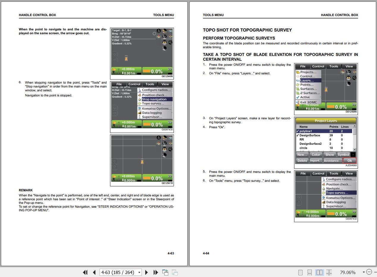Screen dimensions: 377x277
Task: Click the DesignSurface2 row in Project Layers figure
Action: tap(324, 144)
